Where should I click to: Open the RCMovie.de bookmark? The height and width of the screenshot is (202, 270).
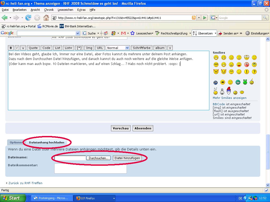(48, 26)
